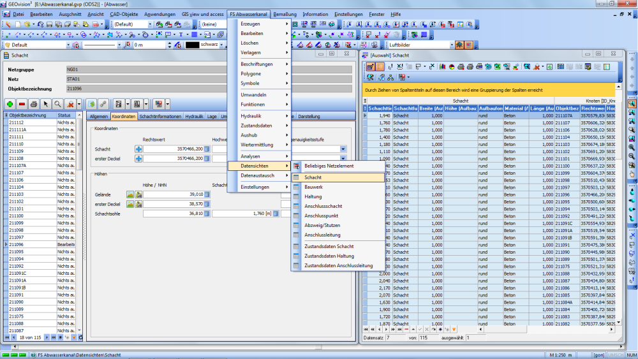
Task: Click pick coordinates button next to Schacht Rechtswert
Action: click(138, 149)
